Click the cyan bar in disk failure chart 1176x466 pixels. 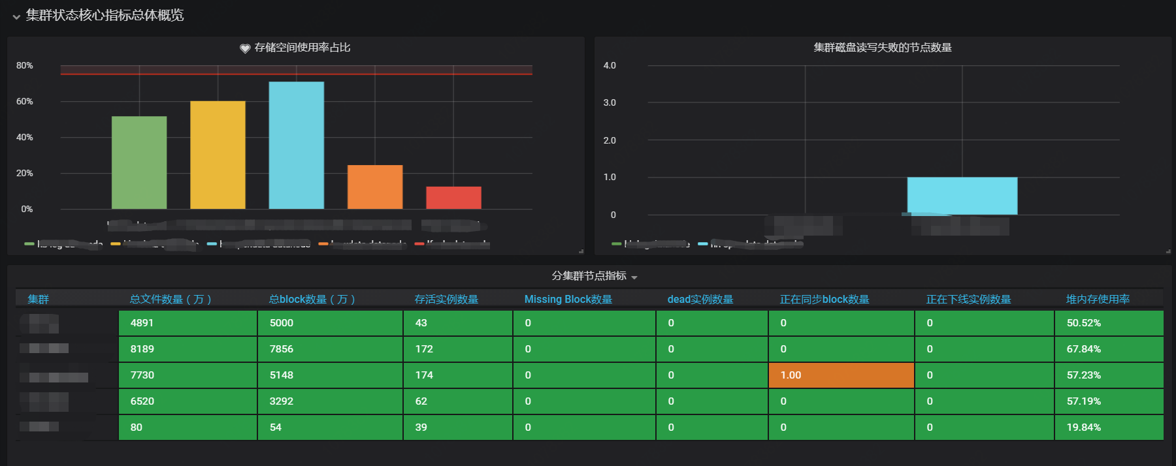click(962, 196)
